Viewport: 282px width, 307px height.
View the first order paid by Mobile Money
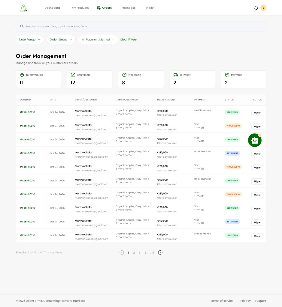pos(257,113)
